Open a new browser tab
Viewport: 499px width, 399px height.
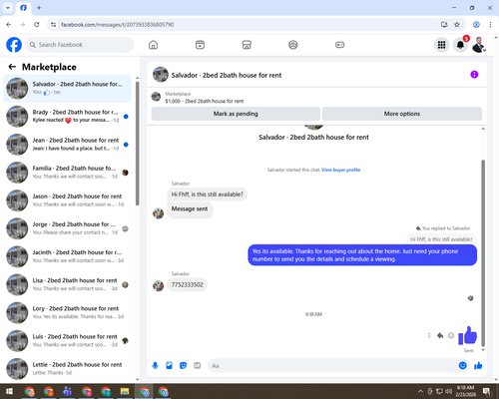coord(39,8)
